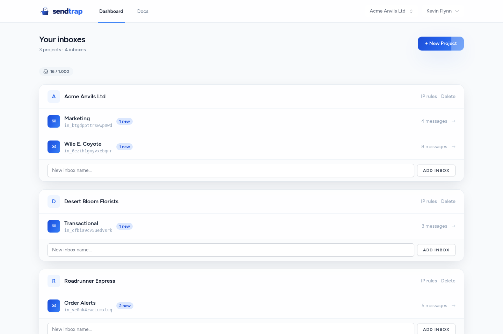Click the arrow next to 3 messages
503x334 pixels.
tap(453, 226)
